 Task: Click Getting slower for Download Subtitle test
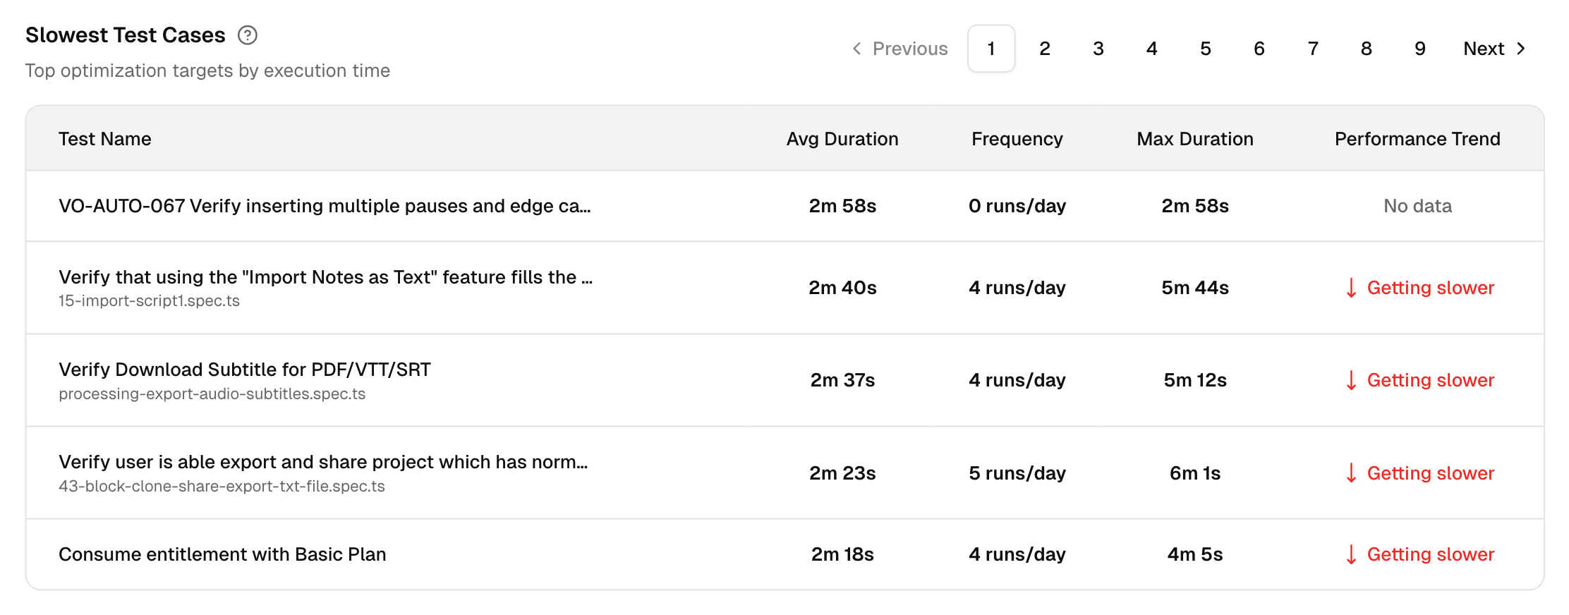[x=1419, y=380]
